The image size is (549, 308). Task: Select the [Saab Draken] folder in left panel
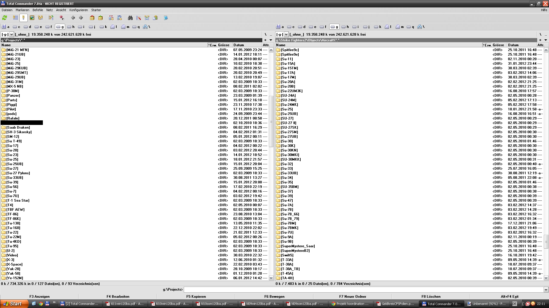tap(18, 127)
